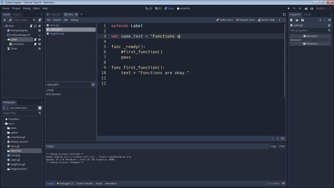Open the script attached to ColorRect

(x=35, y=44)
